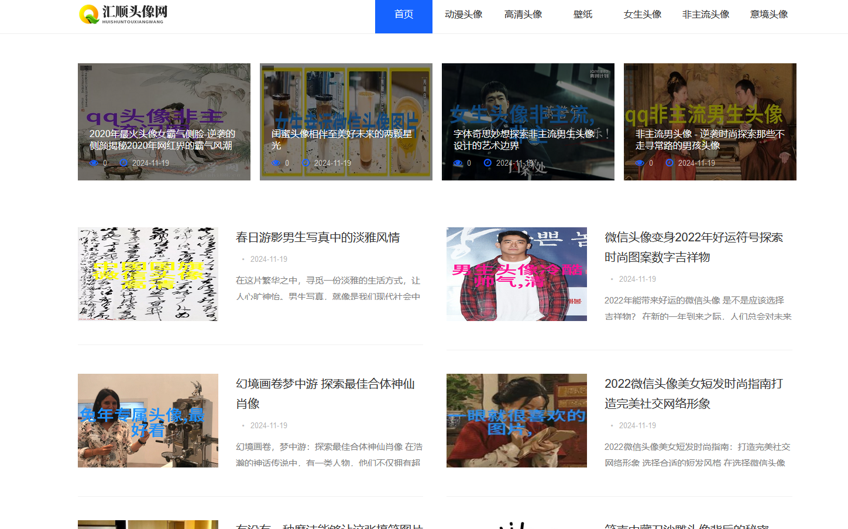Click the excerpt starting 幻境画卷，梦中游：探索
Image resolution: width=848 pixels, height=529 pixels.
point(329,455)
